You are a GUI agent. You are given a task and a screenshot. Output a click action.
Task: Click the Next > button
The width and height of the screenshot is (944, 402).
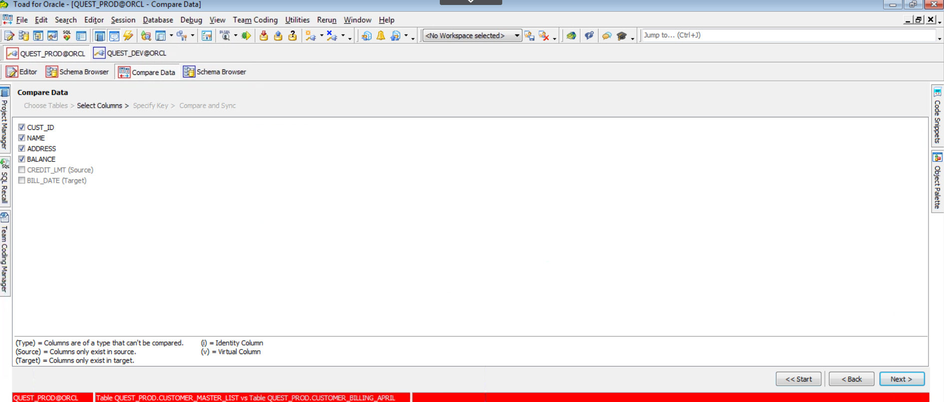[902, 379]
